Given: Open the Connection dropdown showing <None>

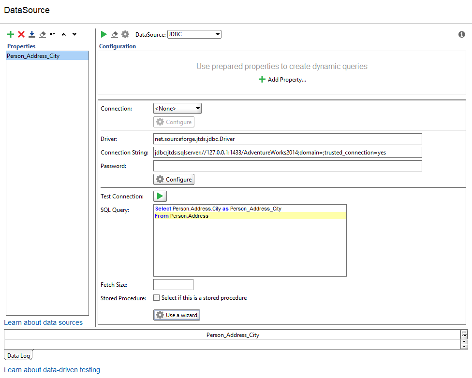Looking at the screenshot, I should [x=177, y=109].
